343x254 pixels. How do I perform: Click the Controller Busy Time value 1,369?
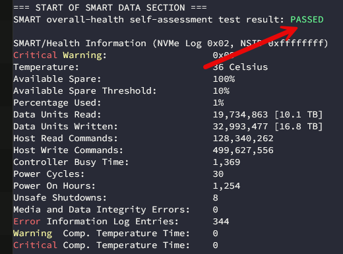226,162
